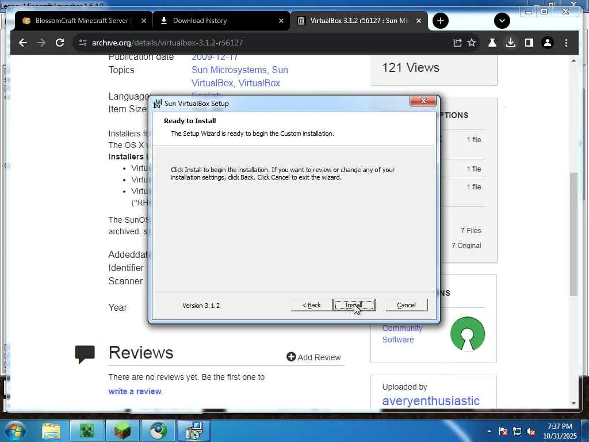Click the 7 Original download entry
589x442 pixels.
pyautogui.click(x=466, y=245)
